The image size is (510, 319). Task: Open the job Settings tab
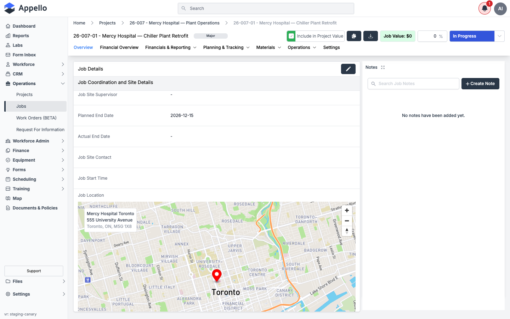331,47
